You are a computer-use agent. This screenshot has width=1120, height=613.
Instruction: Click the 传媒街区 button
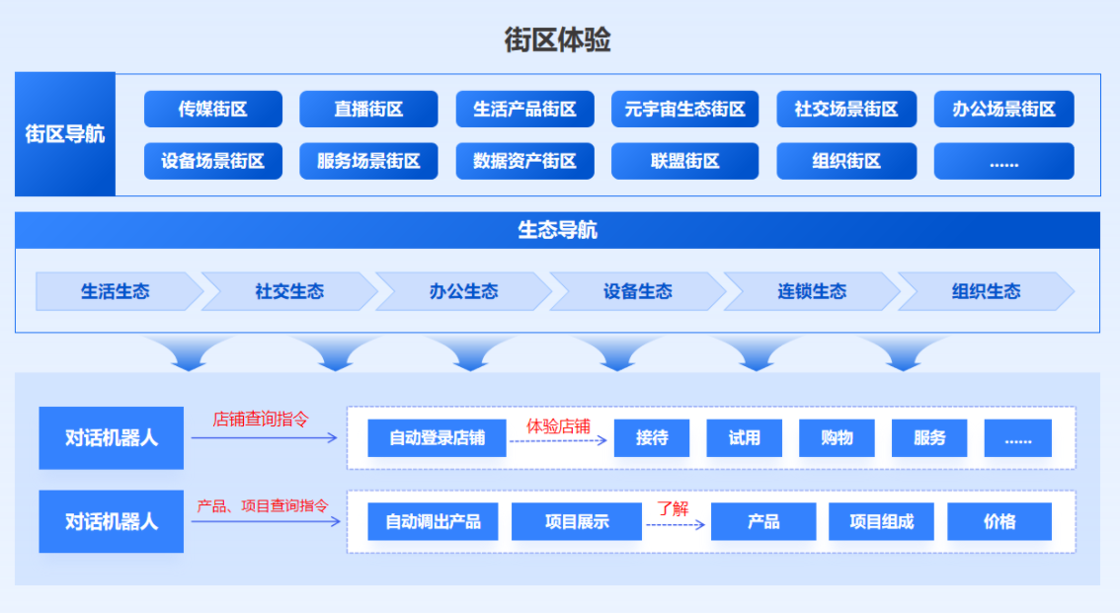point(212,110)
